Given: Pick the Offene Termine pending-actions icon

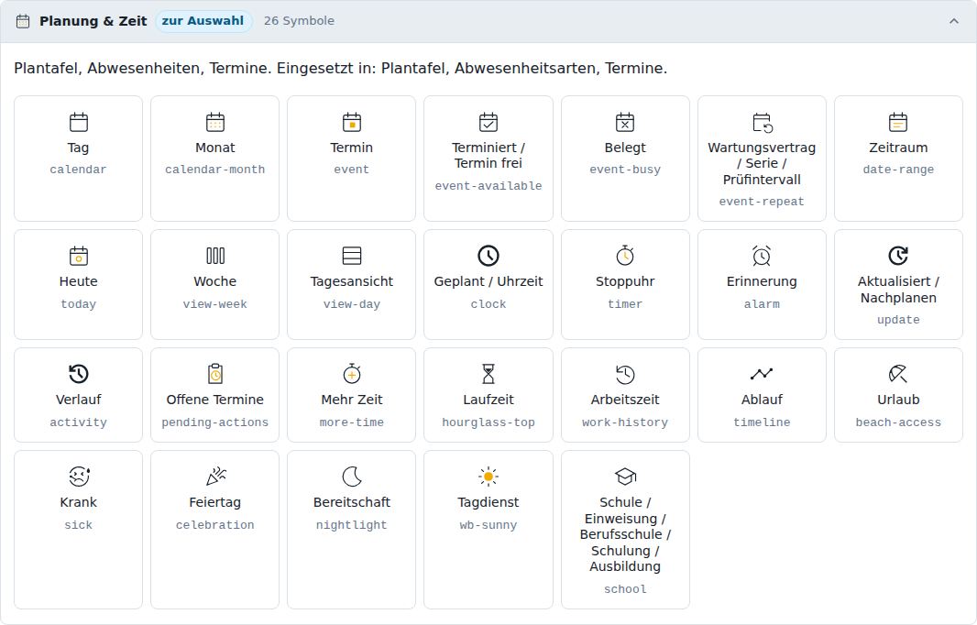Looking at the screenshot, I should pyautogui.click(x=215, y=374).
